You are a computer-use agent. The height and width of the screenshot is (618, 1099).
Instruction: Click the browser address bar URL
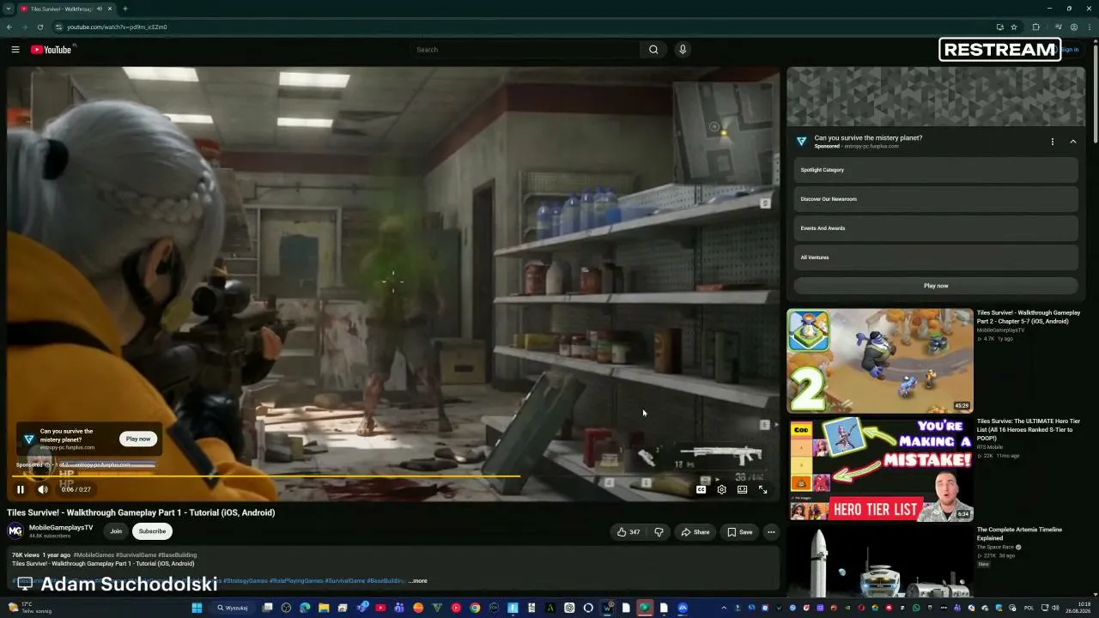click(x=118, y=27)
